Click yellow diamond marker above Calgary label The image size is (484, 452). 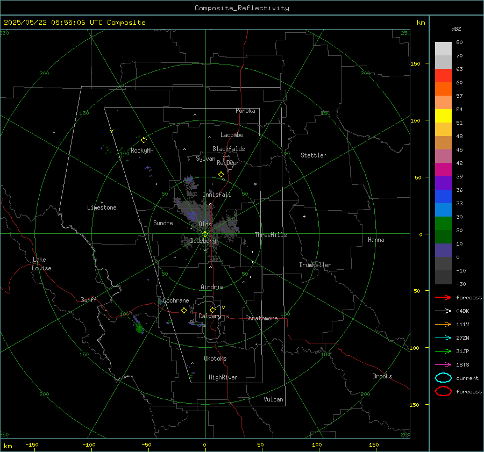click(x=212, y=310)
